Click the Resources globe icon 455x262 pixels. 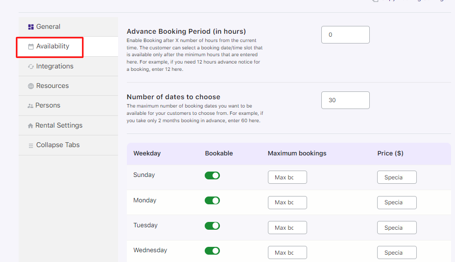(x=31, y=86)
